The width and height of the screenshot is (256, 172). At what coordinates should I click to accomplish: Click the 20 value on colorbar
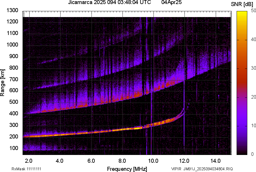[x=253, y=97]
